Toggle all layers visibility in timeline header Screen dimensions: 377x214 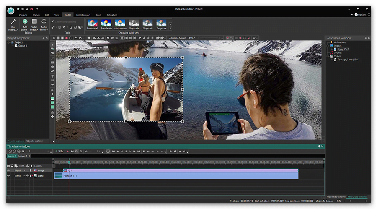pos(8,166)
